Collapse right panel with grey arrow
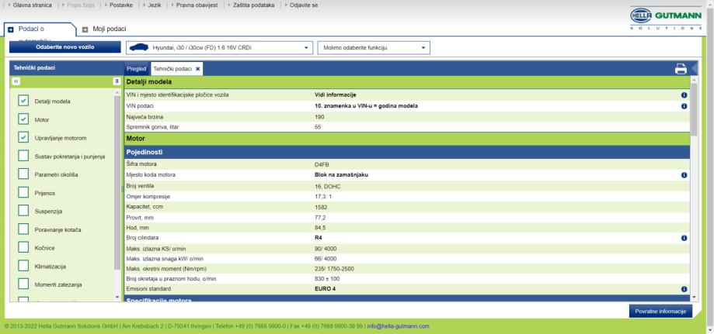Viewport: 714px width, 334px height. 694,68
